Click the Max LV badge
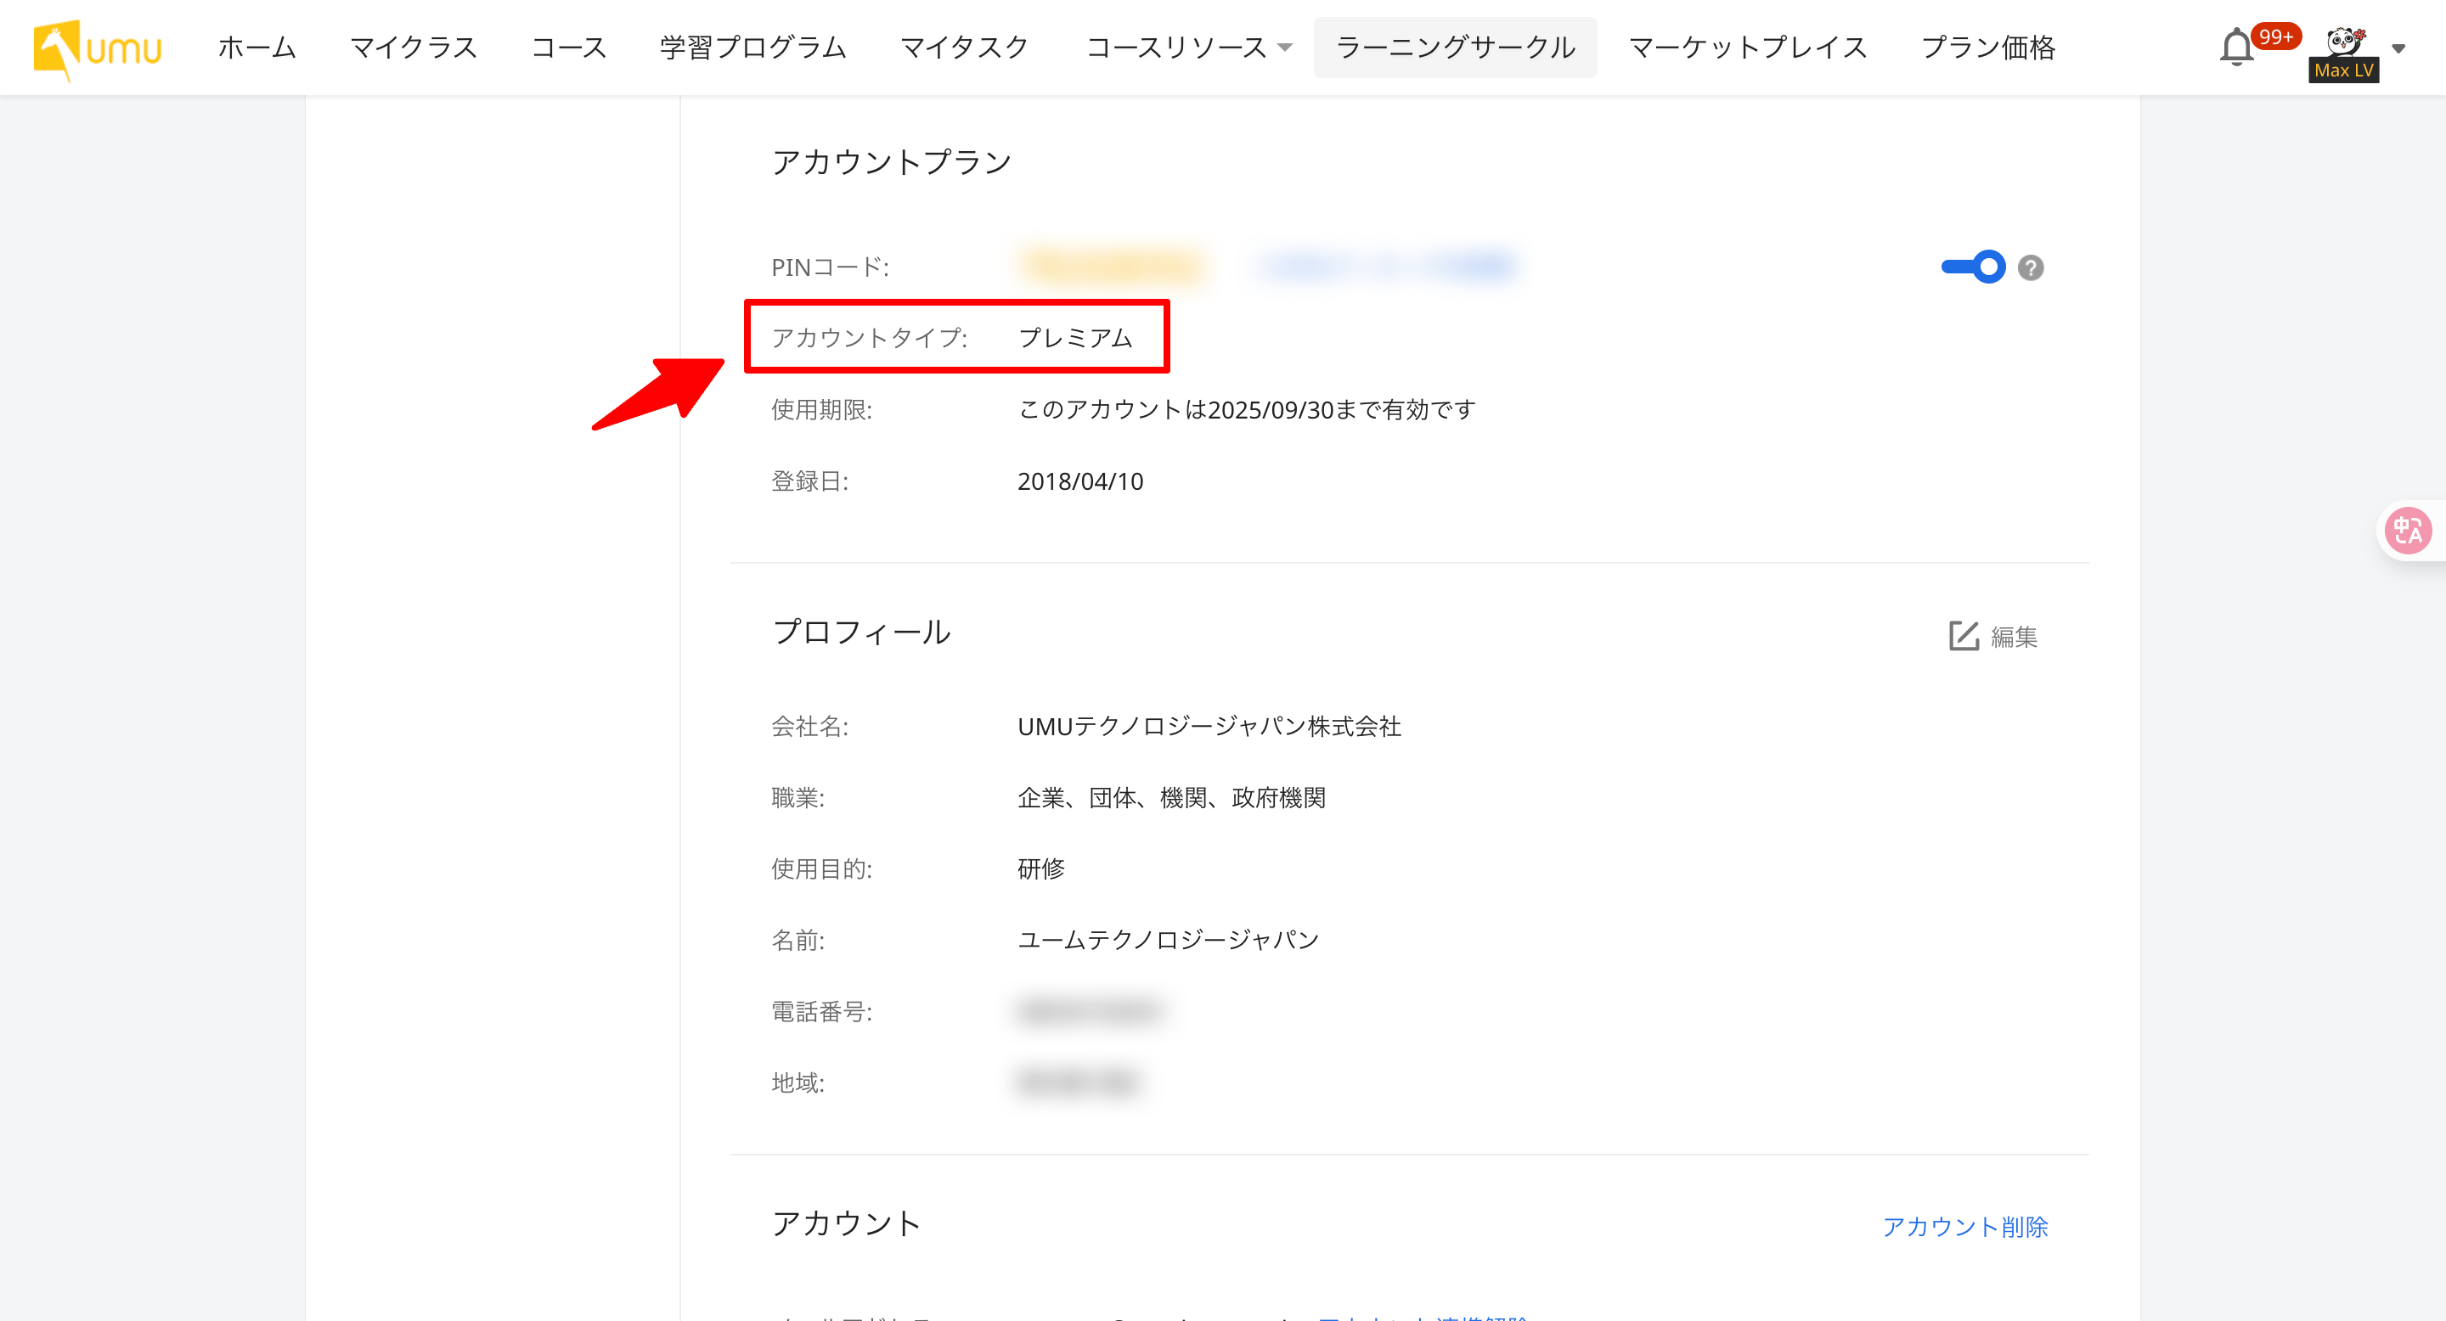This screenshot has height=1321, width=2446. pos(2343,70)
